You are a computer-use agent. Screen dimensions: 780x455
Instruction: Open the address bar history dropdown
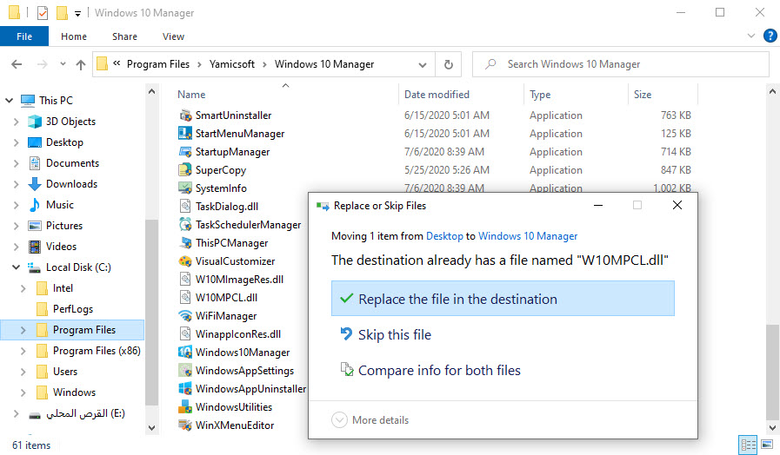423,64
